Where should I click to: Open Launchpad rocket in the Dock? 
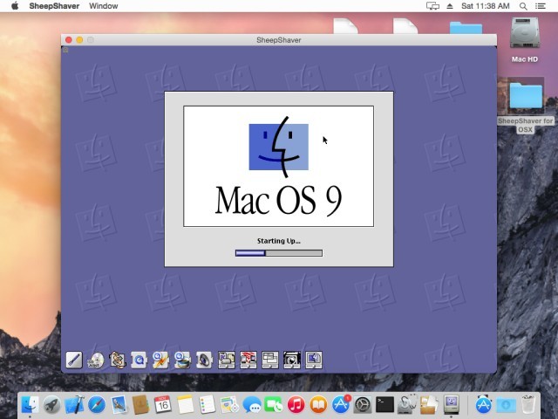point(52,404)
